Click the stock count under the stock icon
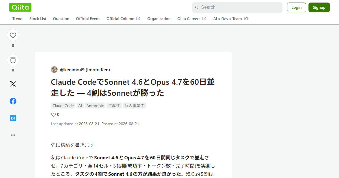 pos(13,70)
